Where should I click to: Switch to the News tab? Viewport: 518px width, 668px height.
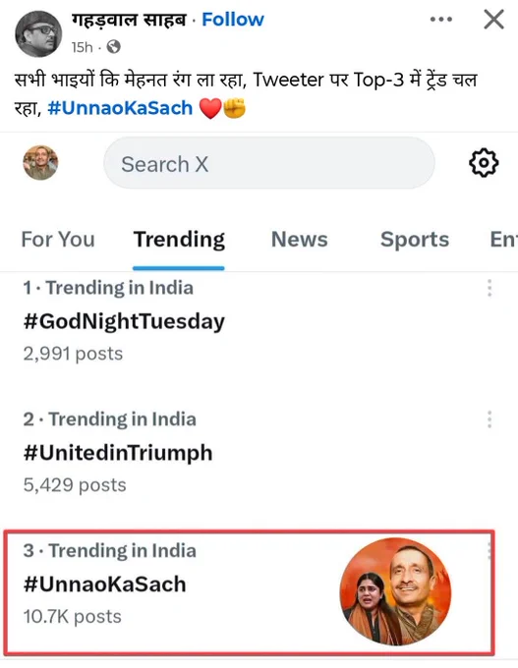click(300, 239)
